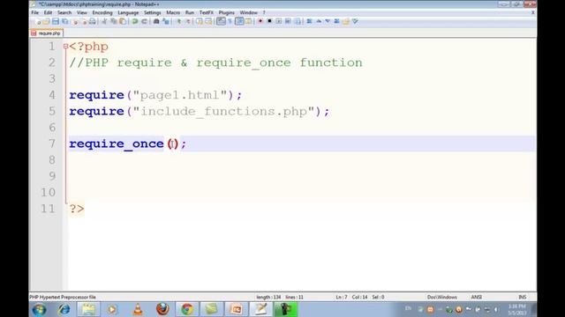
Task: Copy selection using the Copy icon
Action: [114, 21]
